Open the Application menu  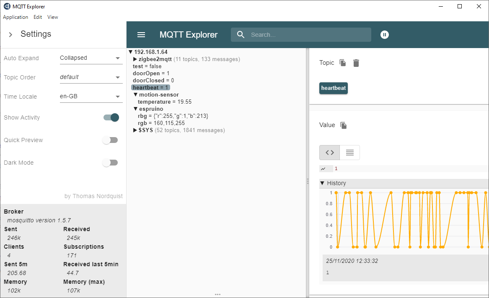pos(16,17)
